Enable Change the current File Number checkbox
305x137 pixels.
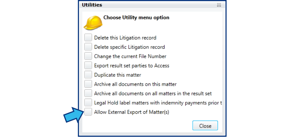(88, 56)
